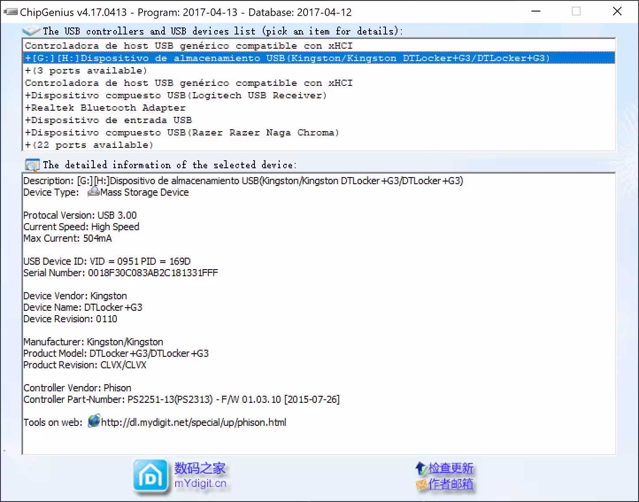
Task: Click the ChipGenius v4.17.0413 title bar text
Action: (186, 12)
